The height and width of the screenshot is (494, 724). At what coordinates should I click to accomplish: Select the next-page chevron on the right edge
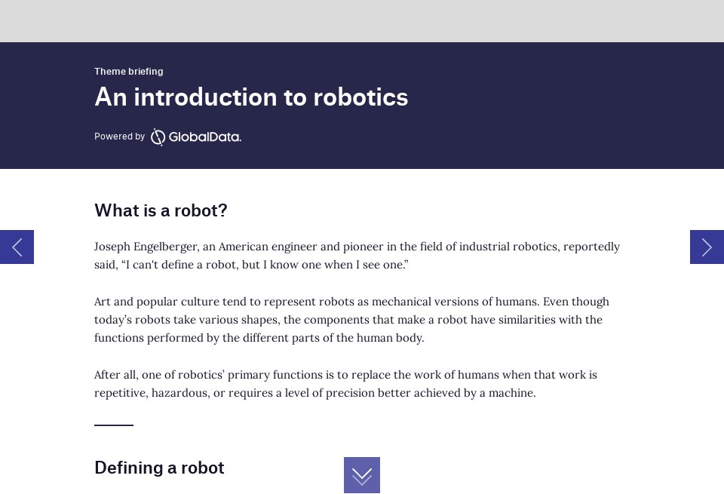point(707,247)
